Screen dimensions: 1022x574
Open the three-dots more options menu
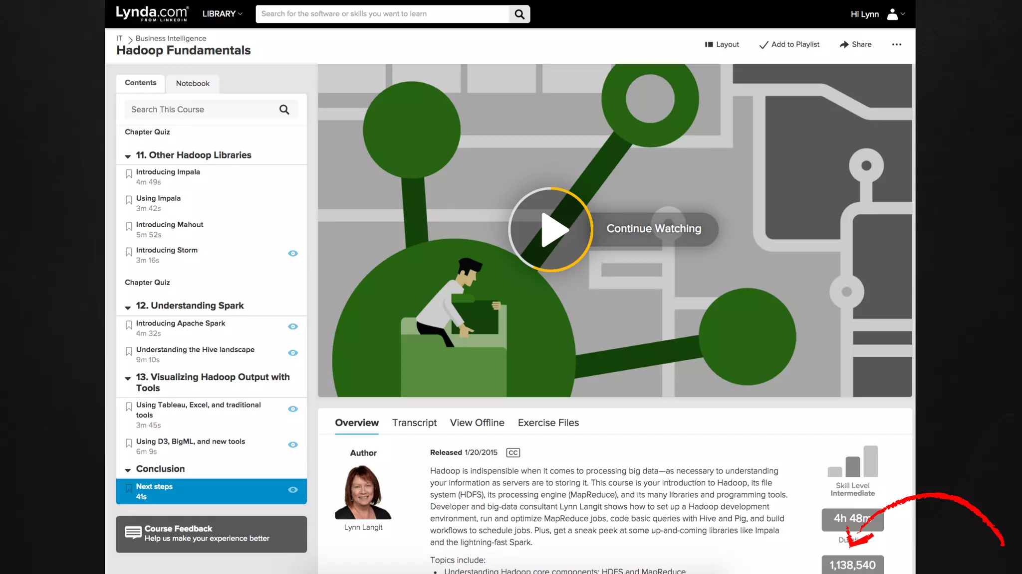pos(896,44)
